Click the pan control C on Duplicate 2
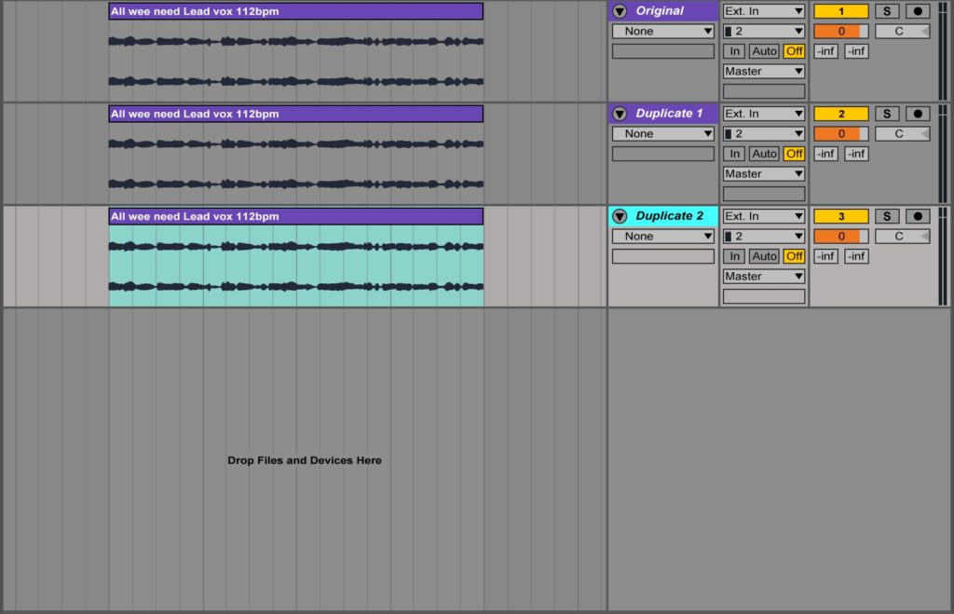This screenshot has height=614, width=954. (x=902, y=236)
